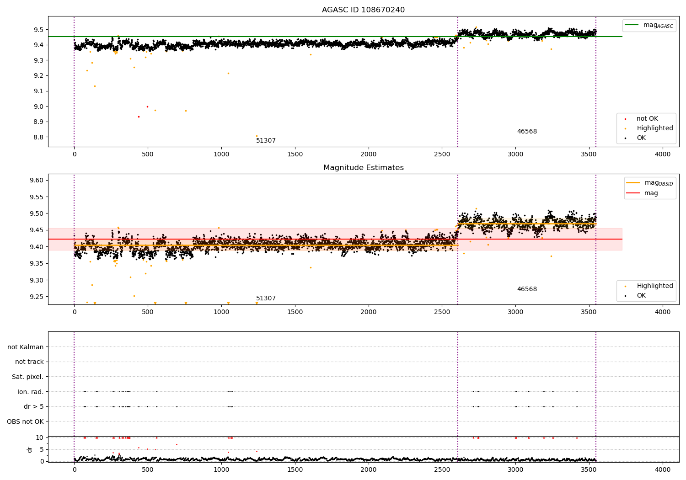
Task: Click obsid label '46568' in top plot
Action: 527,132
